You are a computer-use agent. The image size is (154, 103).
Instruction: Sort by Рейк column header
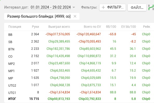(146, 27)
